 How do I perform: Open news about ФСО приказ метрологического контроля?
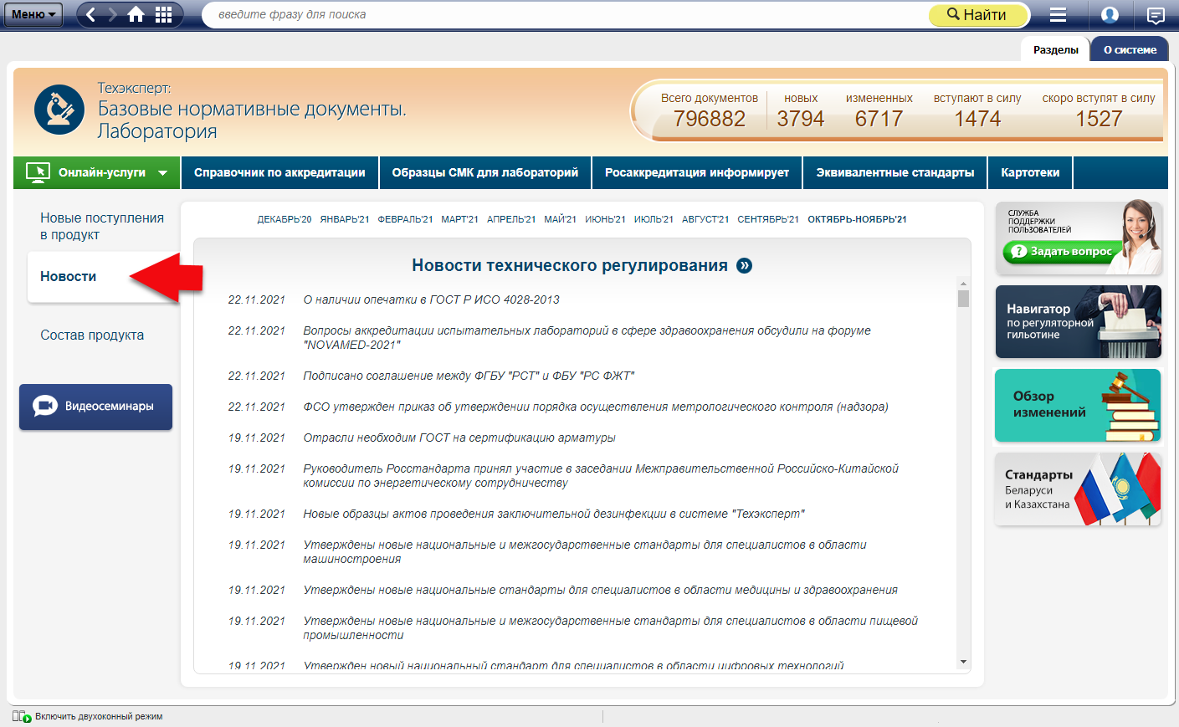point(596,407)
